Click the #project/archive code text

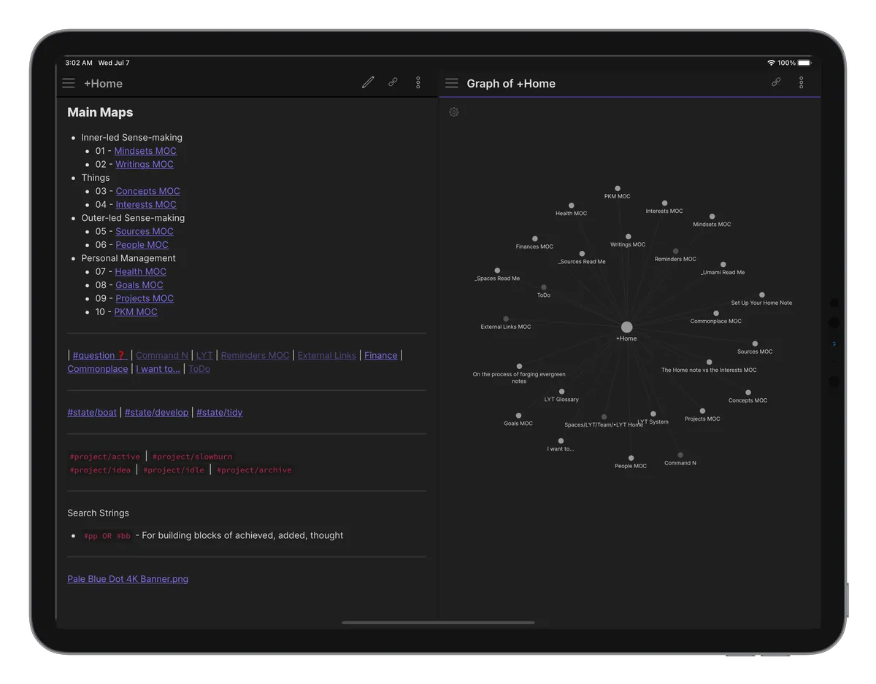[x=254, y=470]
